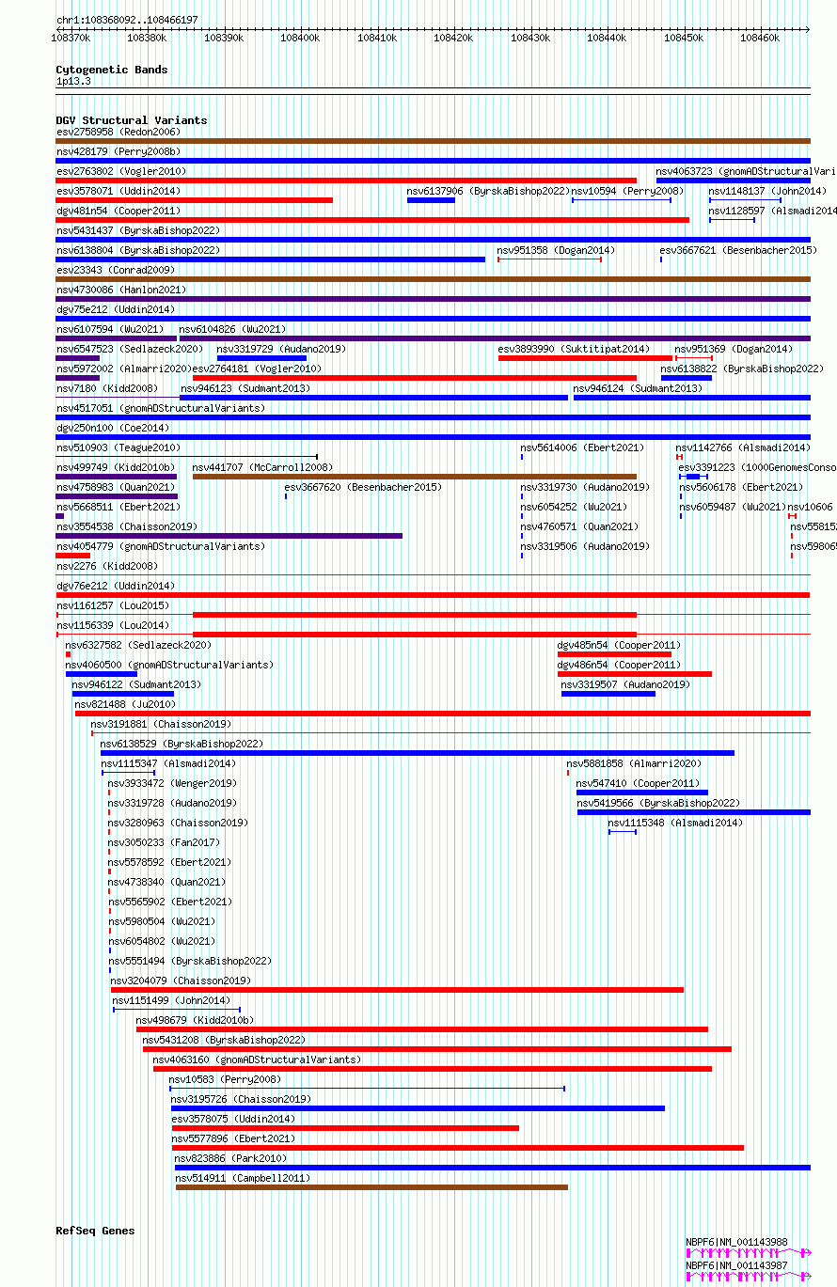This screenshot has width=837, height=1287.
Task: Click the 108440k ruler tick label
Action: tap(606, 38)
